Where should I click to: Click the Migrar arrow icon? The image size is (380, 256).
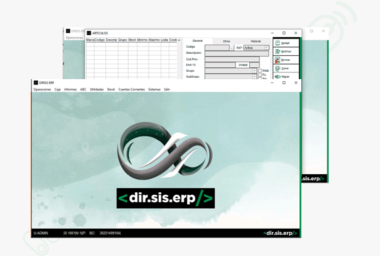point(278,76)
